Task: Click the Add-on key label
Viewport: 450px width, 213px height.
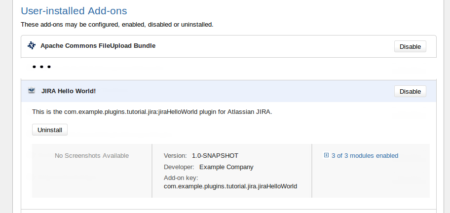Action: [181, 177]
